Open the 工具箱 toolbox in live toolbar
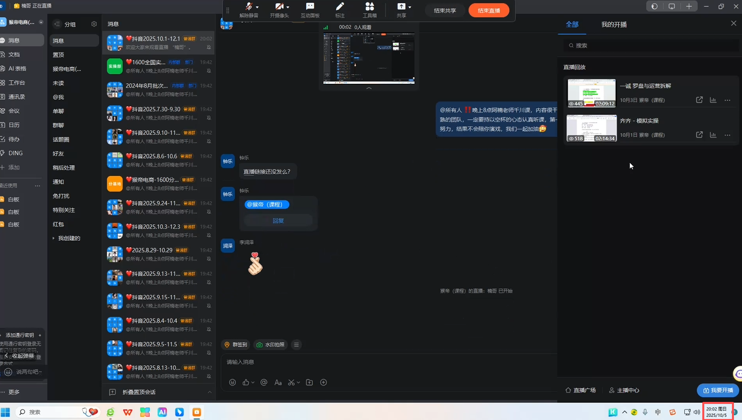742x420 pixels. 369,10
